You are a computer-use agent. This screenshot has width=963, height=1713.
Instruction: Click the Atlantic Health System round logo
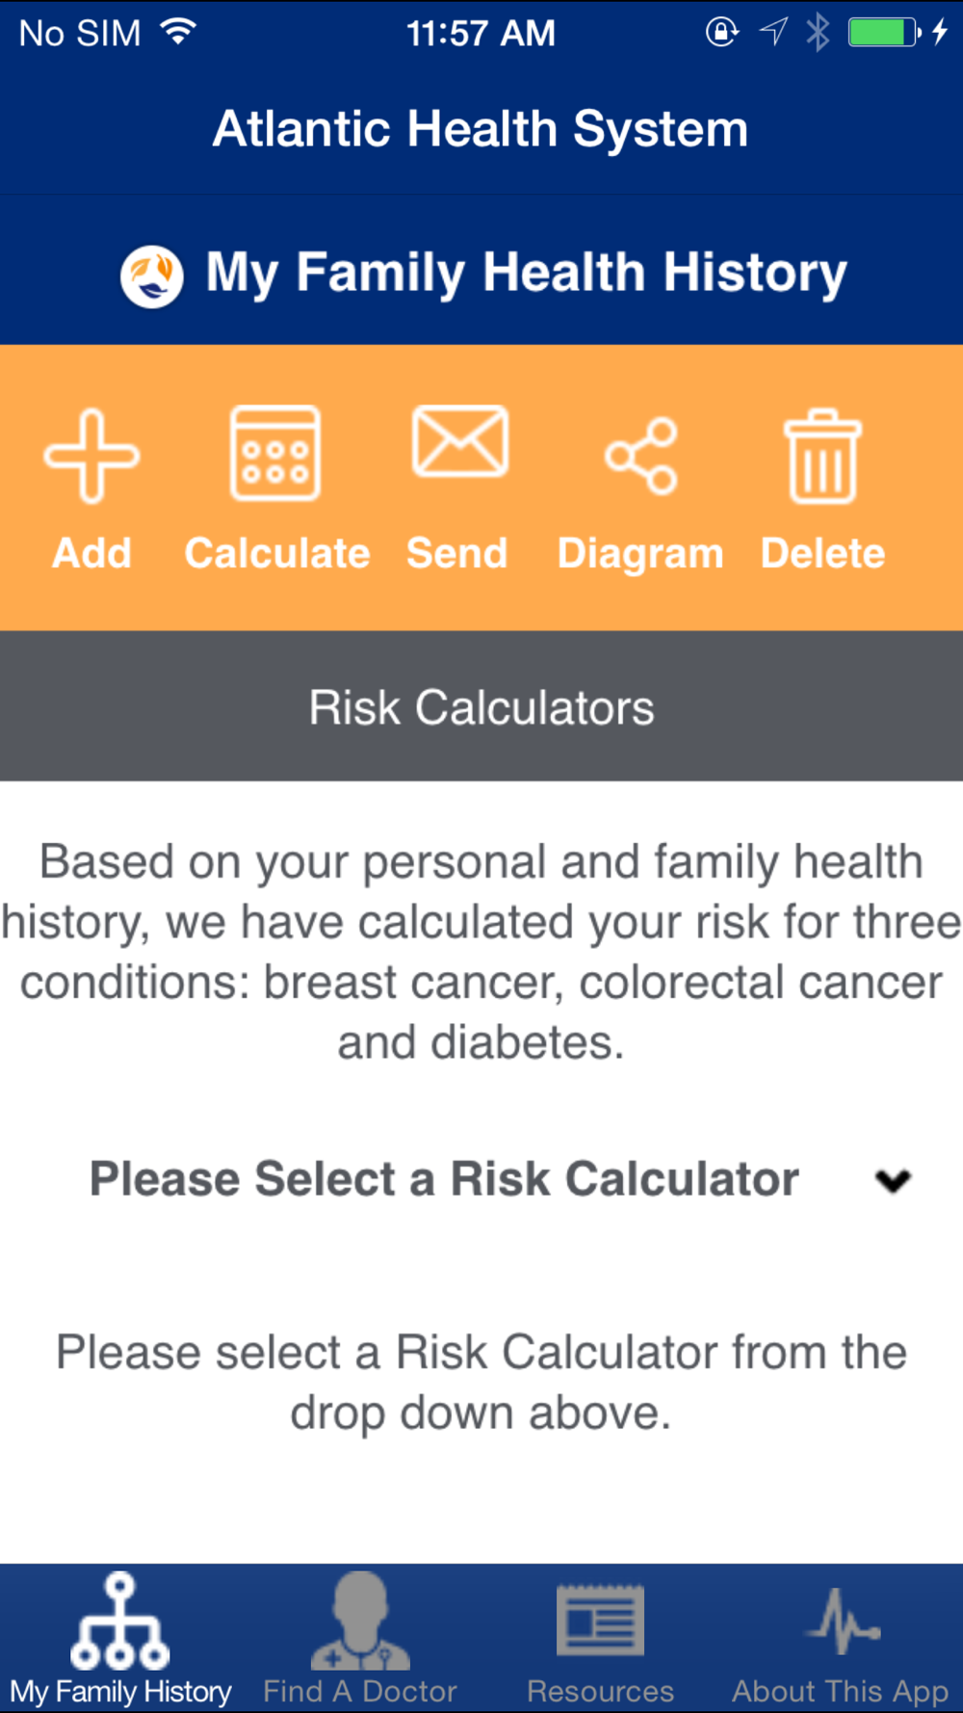[152, 277]
